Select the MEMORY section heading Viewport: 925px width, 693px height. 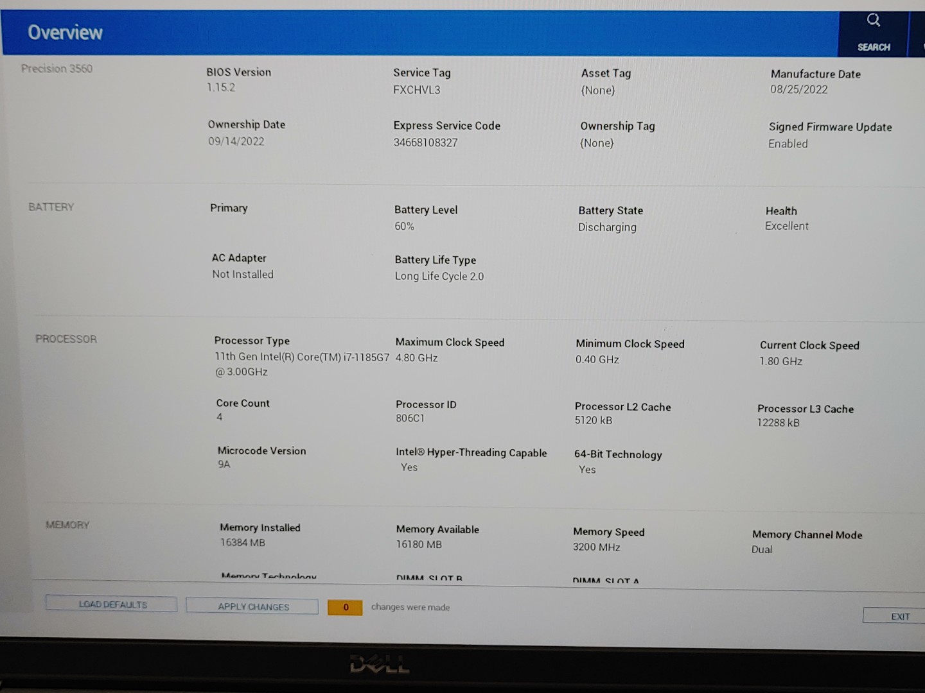pos(67,525)
